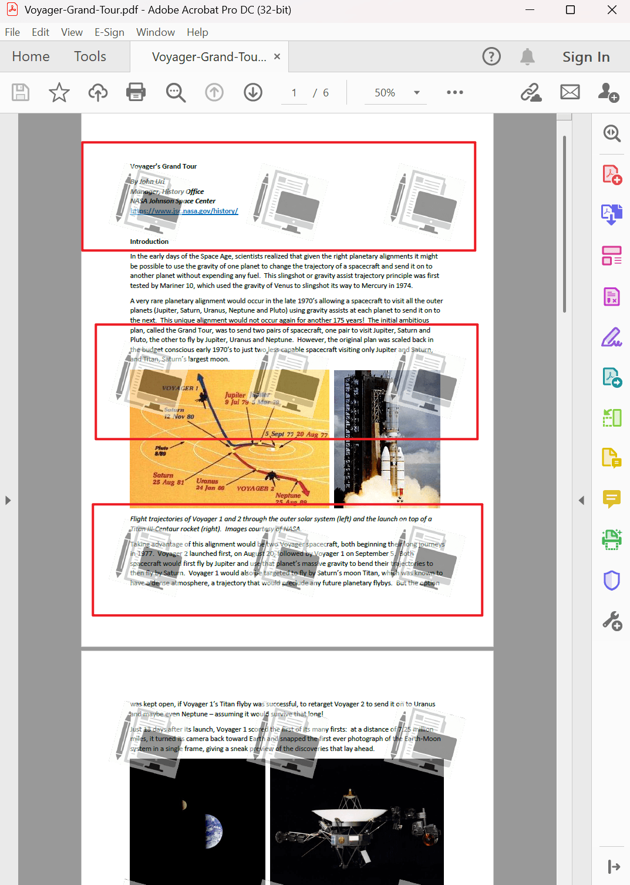Expand the ellipsis toolbar overflow menu
Image resolution: width=630 pixels, height=885 pixels.
click(455, 92)
